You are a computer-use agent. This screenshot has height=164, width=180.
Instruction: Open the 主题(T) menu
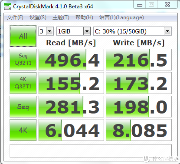(x=61, y=17)
